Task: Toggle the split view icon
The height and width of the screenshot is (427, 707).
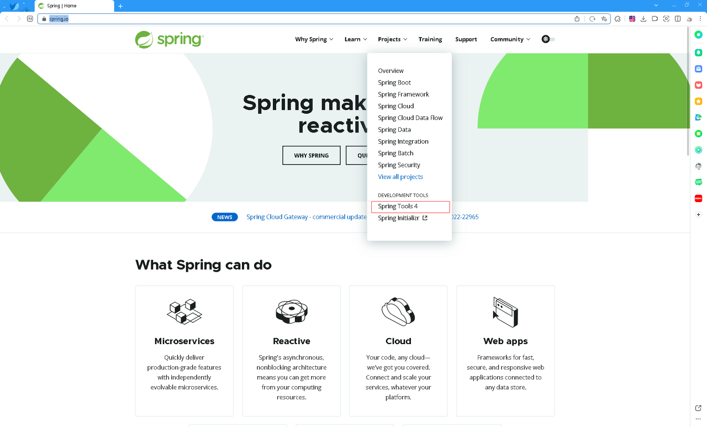Action: point(677,19)
